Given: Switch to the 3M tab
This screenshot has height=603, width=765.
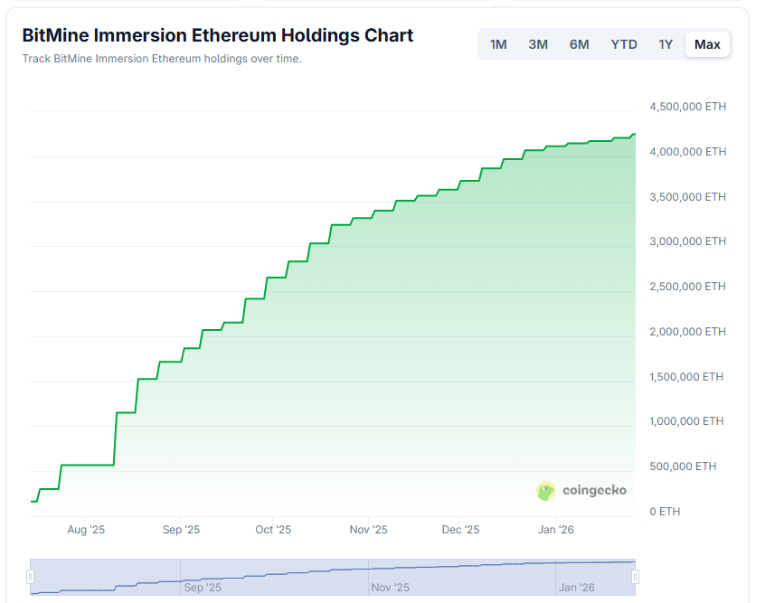Looking at the screenshot, I should point(538,43).
